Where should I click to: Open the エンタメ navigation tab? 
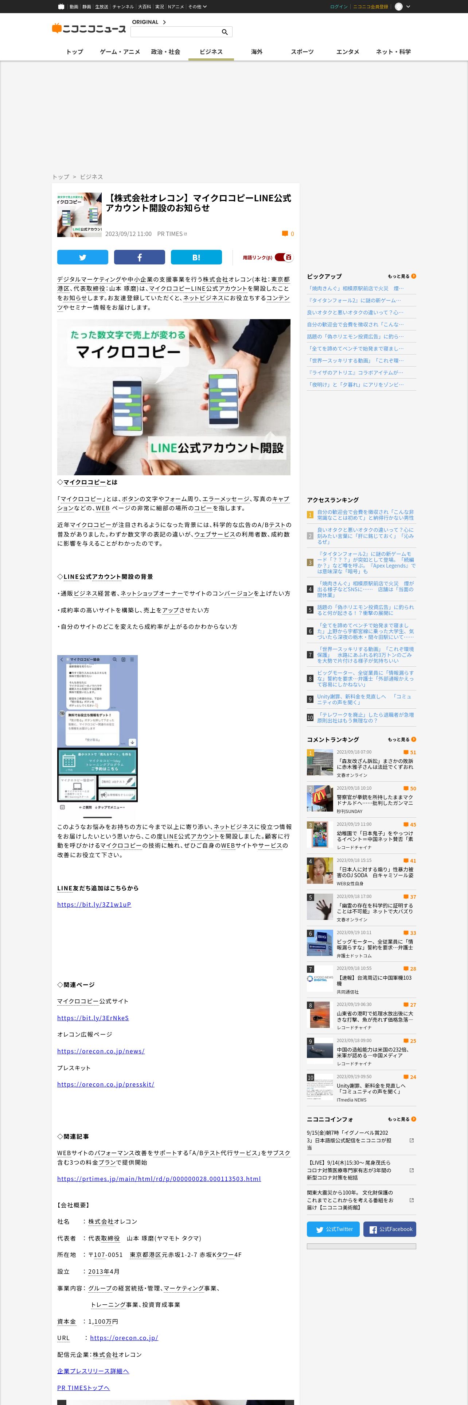(x=348, y=52)
